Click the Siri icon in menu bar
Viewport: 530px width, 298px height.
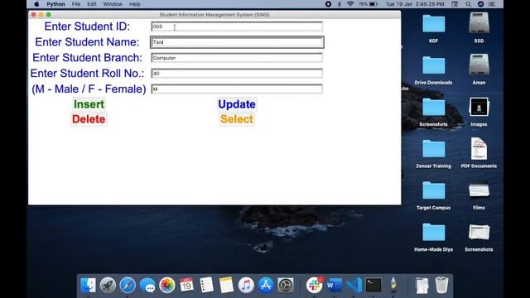coord(480,4)
